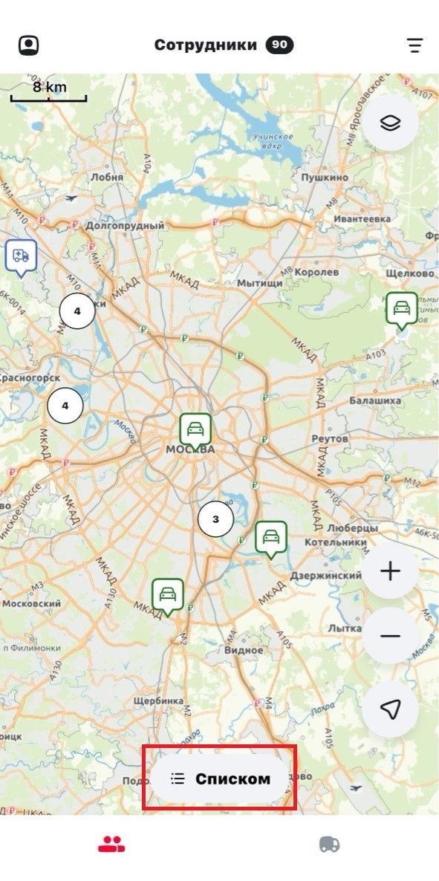Open the map layers button
Image resolution: width=439 pixels, height=881 pixels.
click(x=390, y=123)
